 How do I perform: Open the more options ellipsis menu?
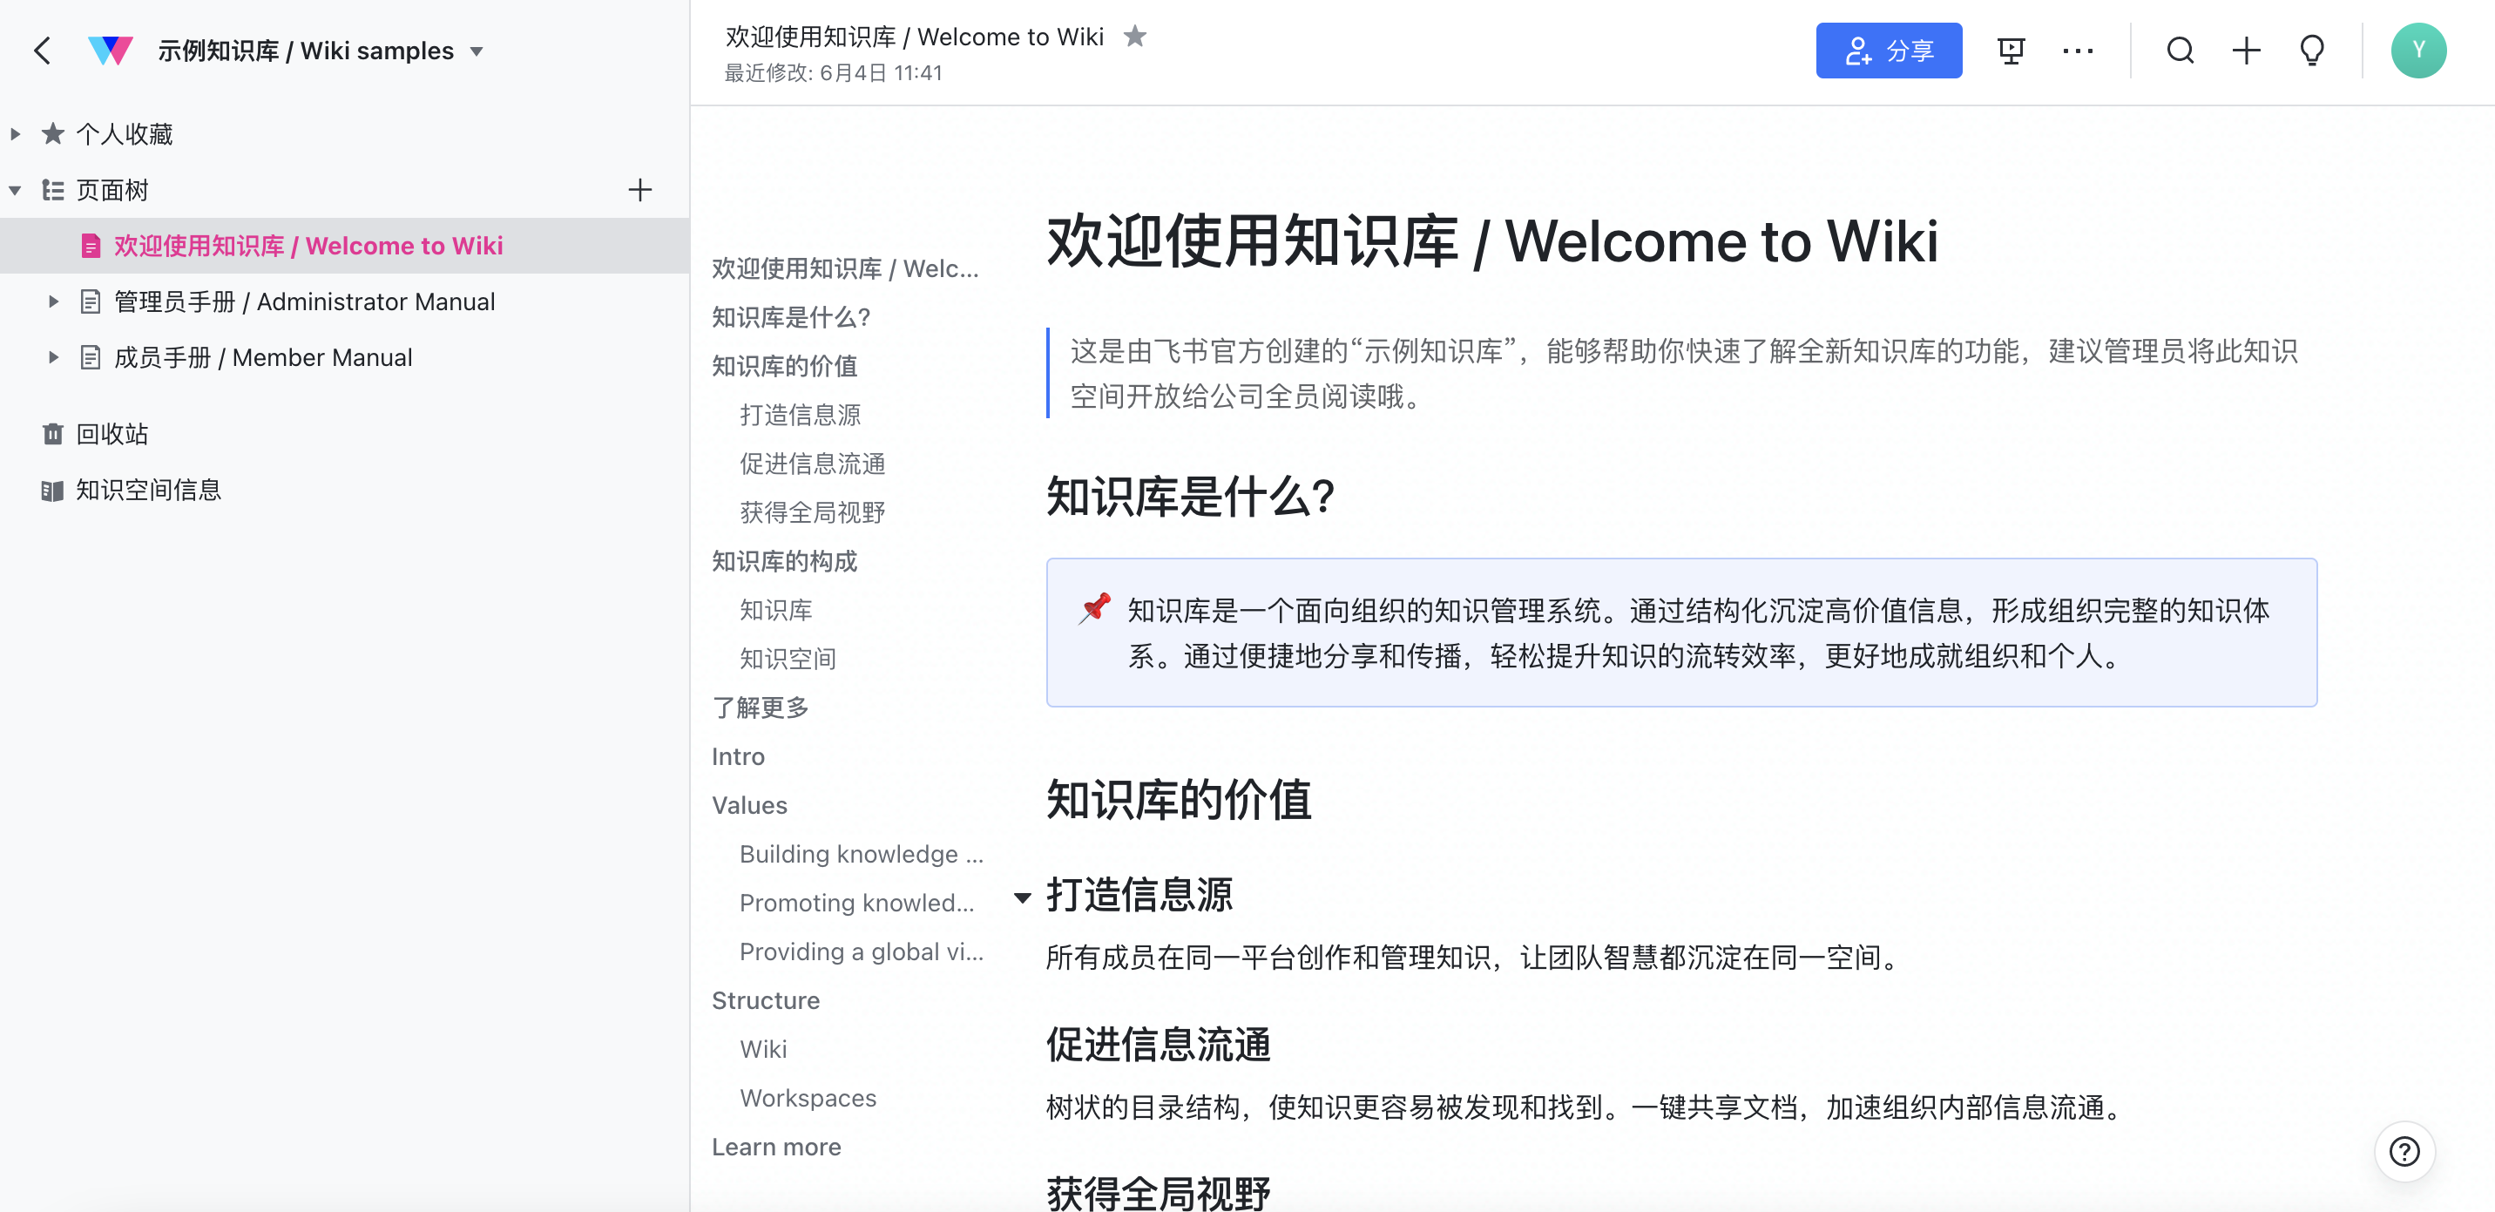pyautogui.click(x=2077, y=51)
